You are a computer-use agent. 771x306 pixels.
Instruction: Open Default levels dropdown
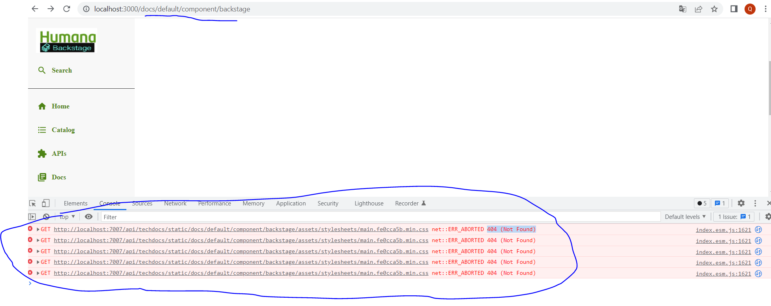coord(685,216)
